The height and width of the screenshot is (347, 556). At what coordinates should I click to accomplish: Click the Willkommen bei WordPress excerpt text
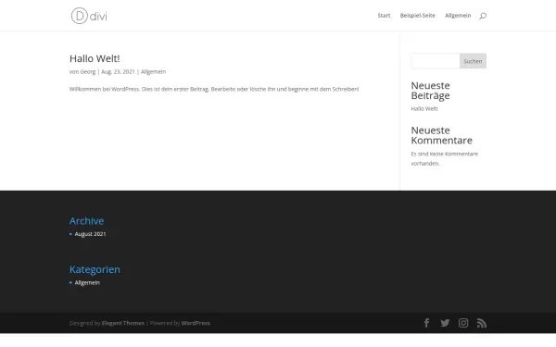tap(214, 89)
